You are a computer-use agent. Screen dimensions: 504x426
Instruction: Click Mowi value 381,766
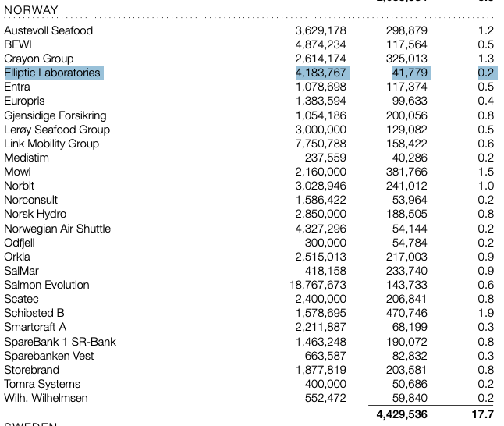coord(406,172)
